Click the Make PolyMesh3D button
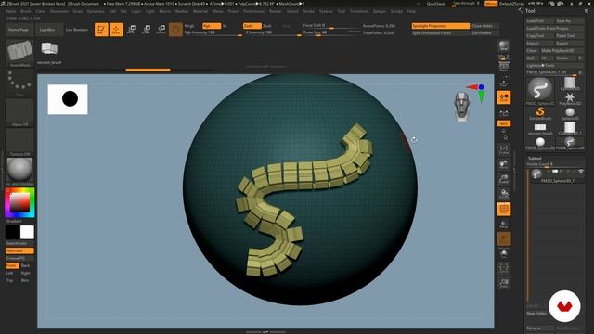Image resolution: width=594 pixels, height=334 pixels. point(562,50)
